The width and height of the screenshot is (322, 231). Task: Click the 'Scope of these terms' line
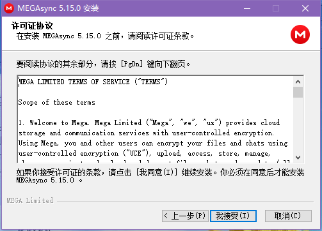pos(56,102)
